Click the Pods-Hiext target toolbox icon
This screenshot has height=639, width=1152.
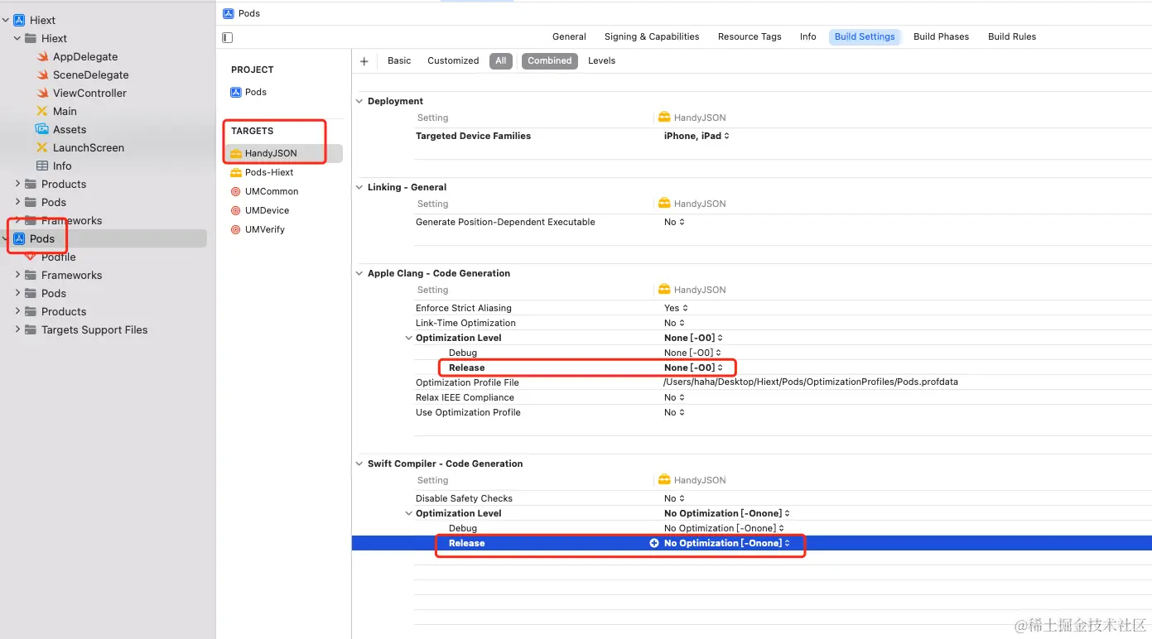236,172
